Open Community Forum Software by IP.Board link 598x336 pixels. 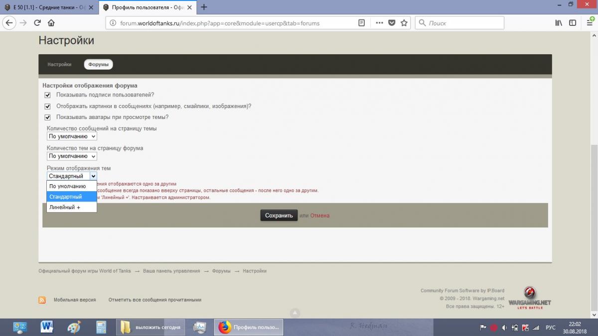pyautogui.click(x=462, y=291)
